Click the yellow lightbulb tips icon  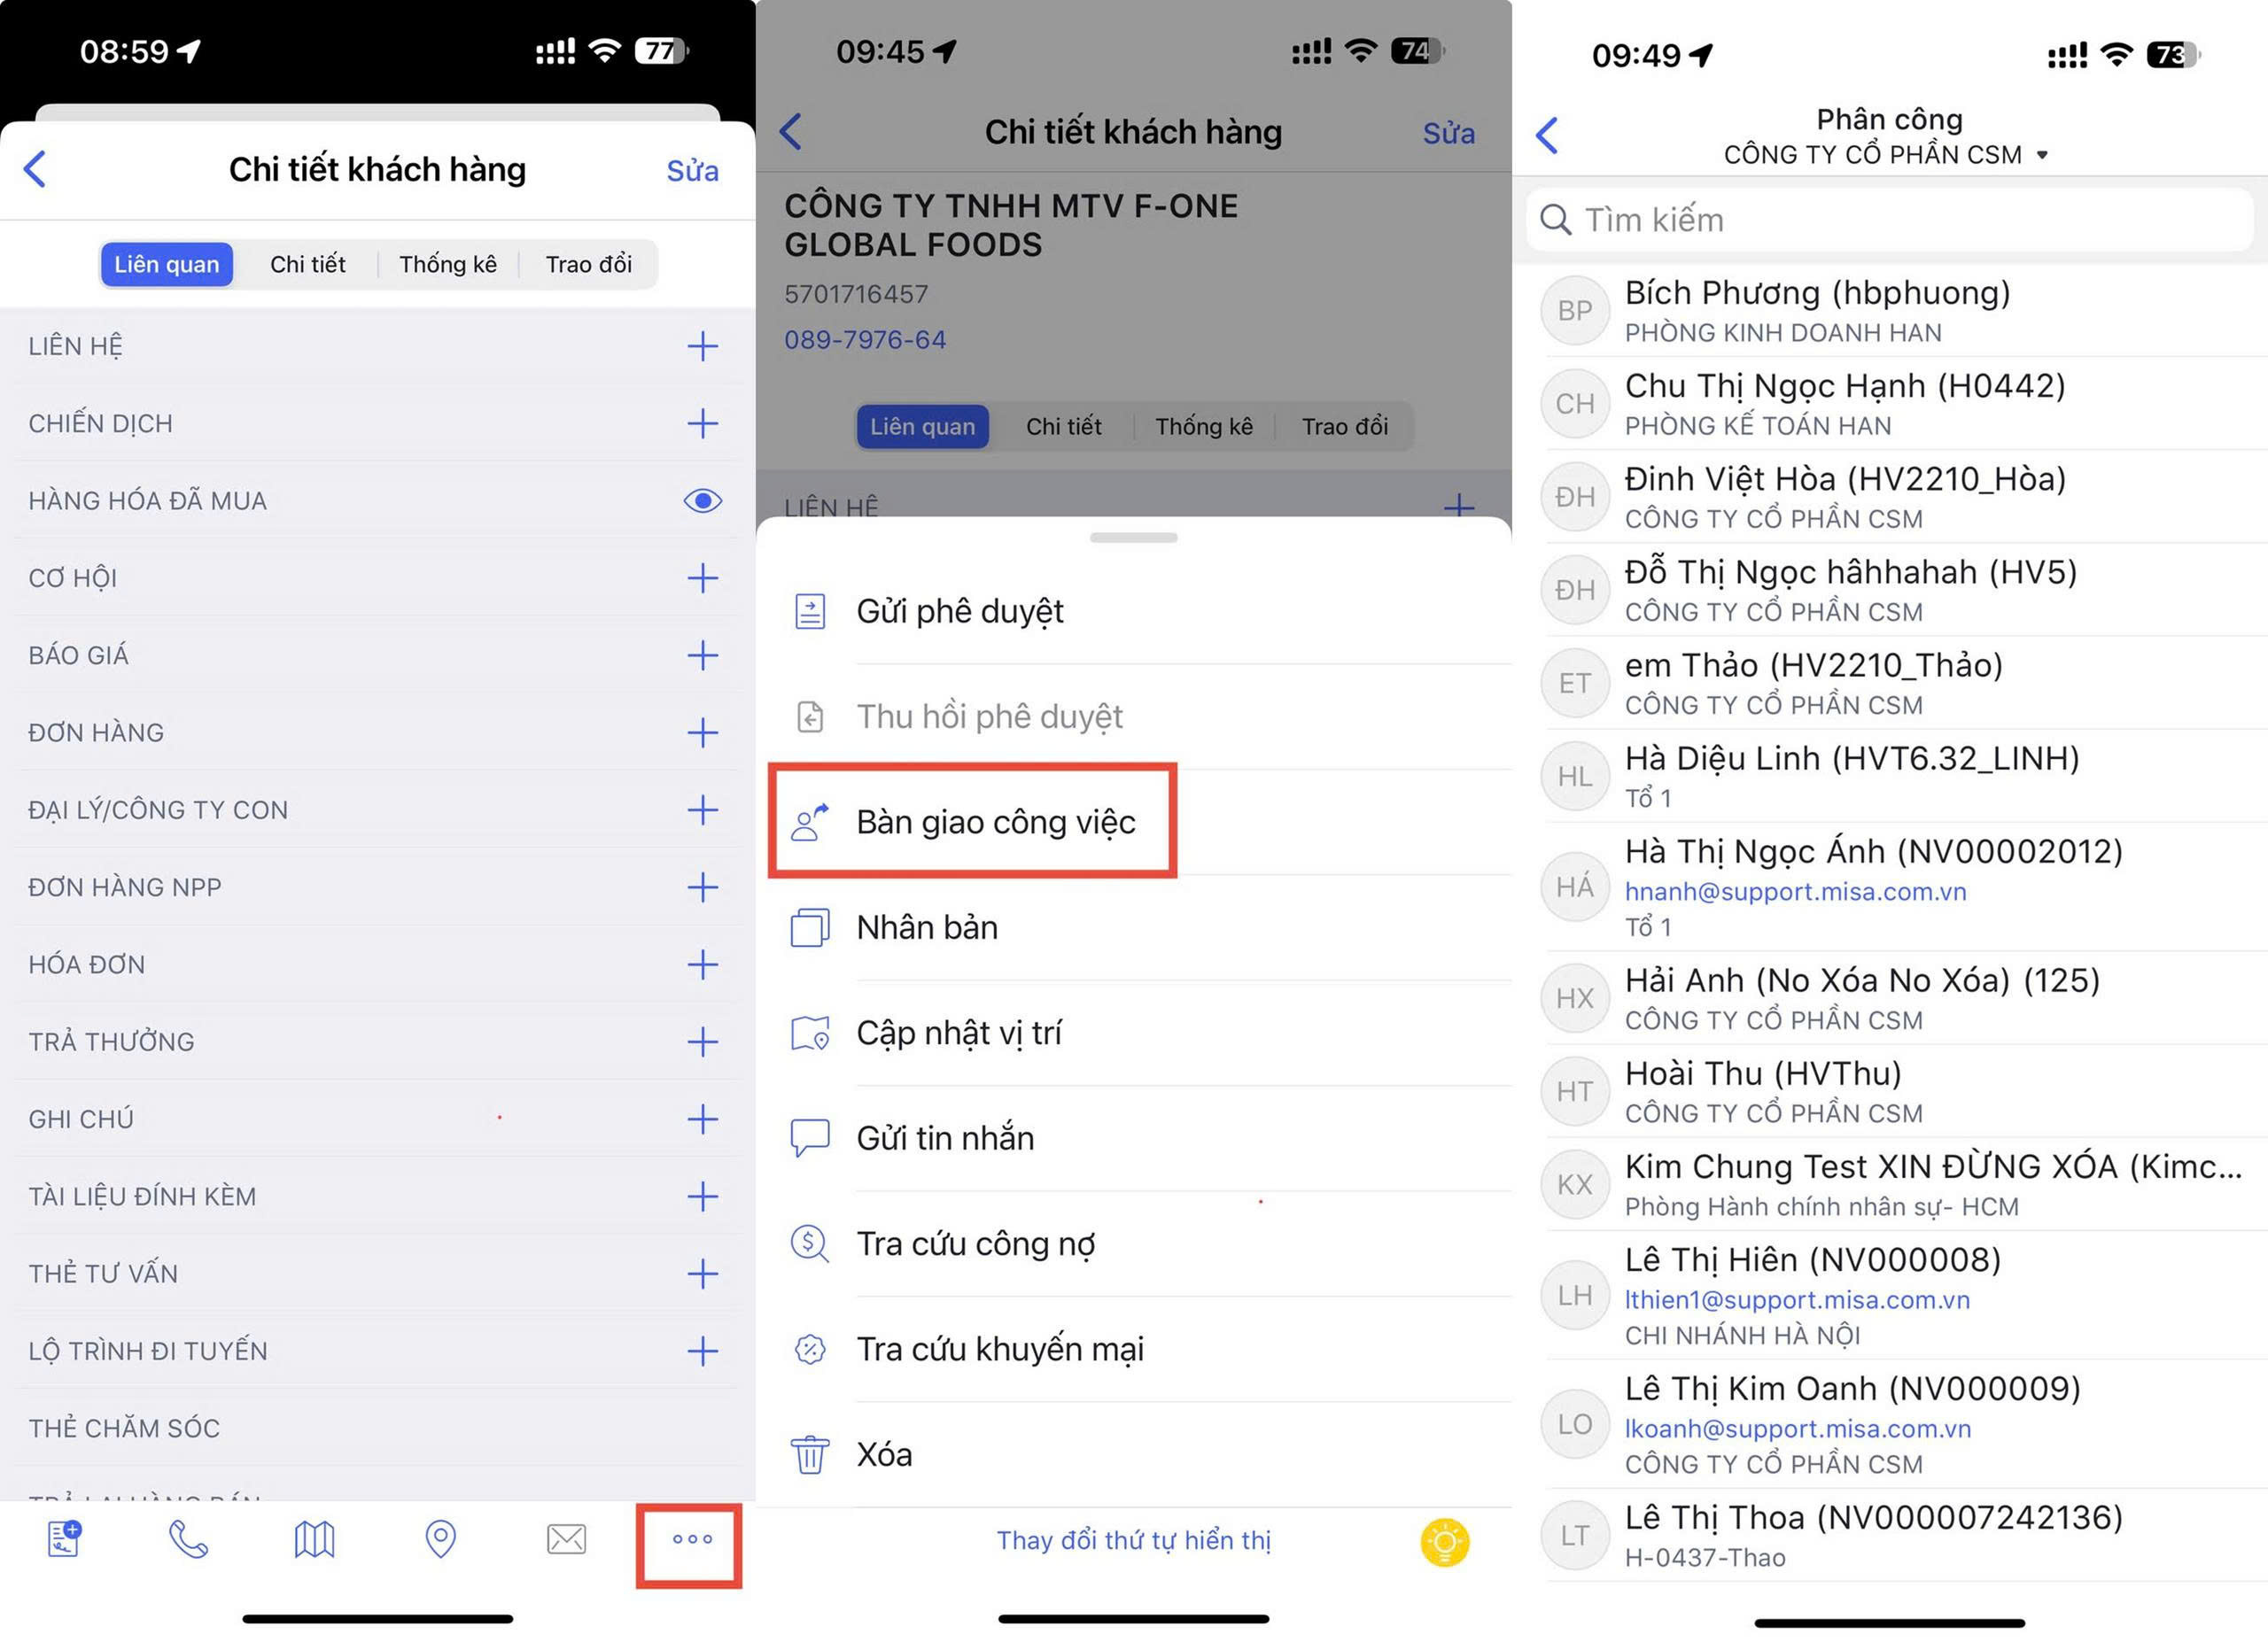1444,1542
